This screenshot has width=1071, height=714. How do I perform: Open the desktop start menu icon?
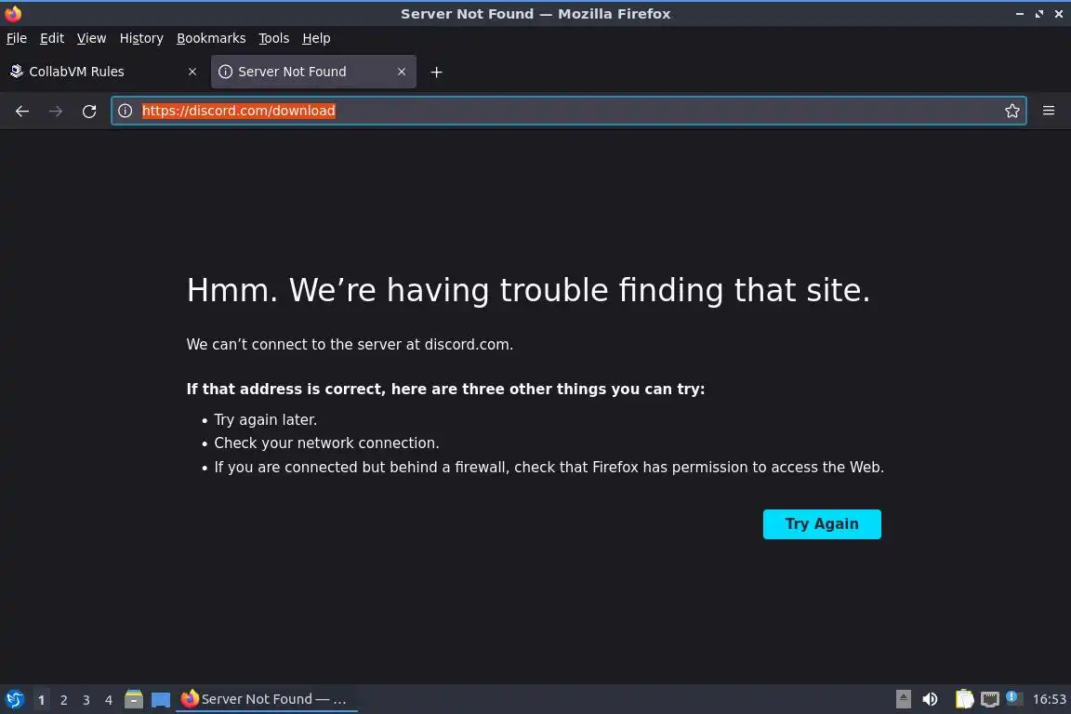(14, 699)
